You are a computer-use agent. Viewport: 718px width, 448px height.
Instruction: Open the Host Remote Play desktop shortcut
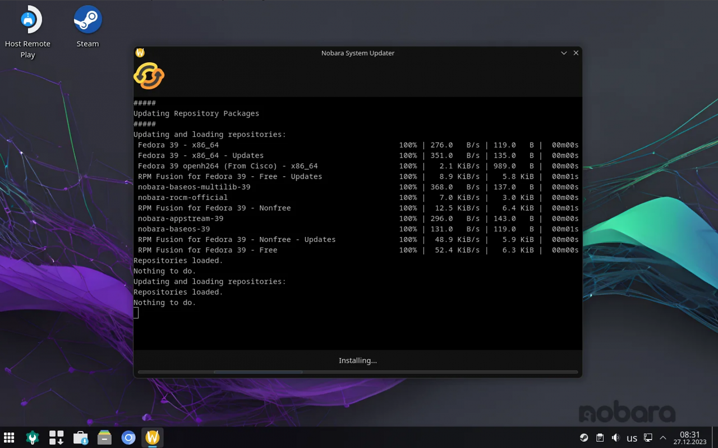pyautogui.click(x=27, y=32)
